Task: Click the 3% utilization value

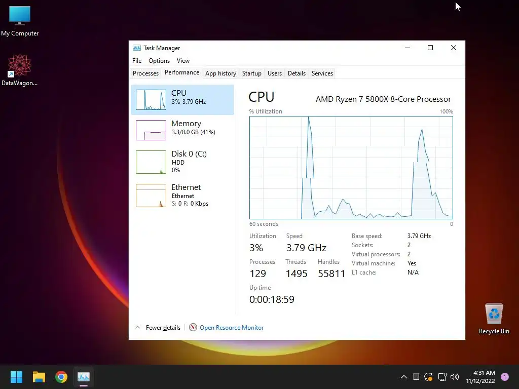Action: pyautogui.click(x=256, y=248)
